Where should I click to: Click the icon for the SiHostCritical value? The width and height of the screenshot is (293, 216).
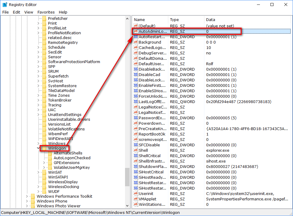(x=136, y=172)
